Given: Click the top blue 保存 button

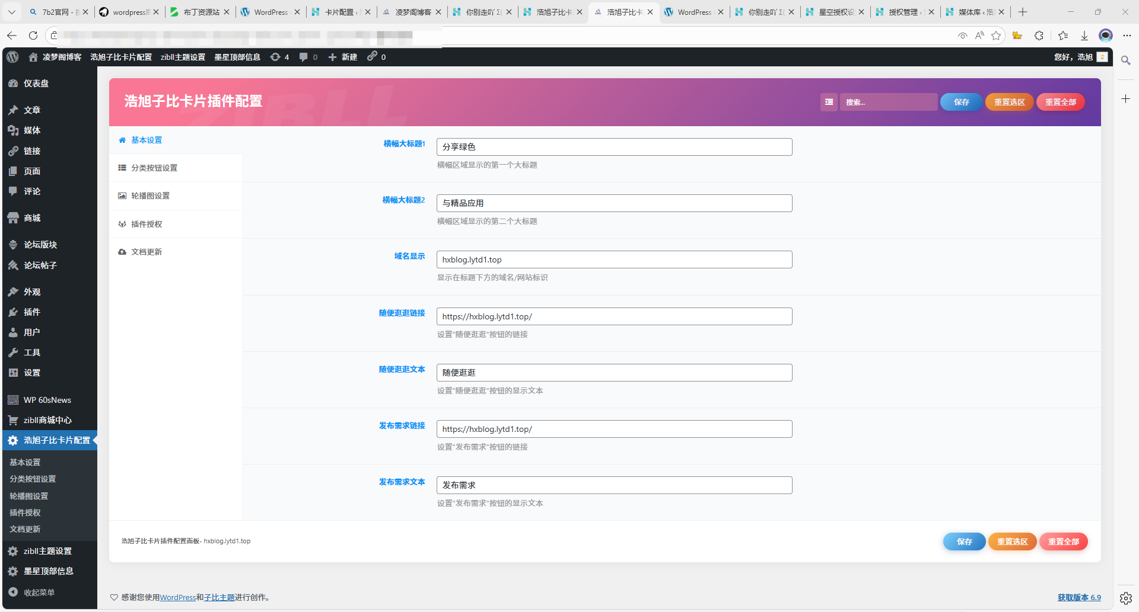Looking at the screenshot, I should point(961,102).
